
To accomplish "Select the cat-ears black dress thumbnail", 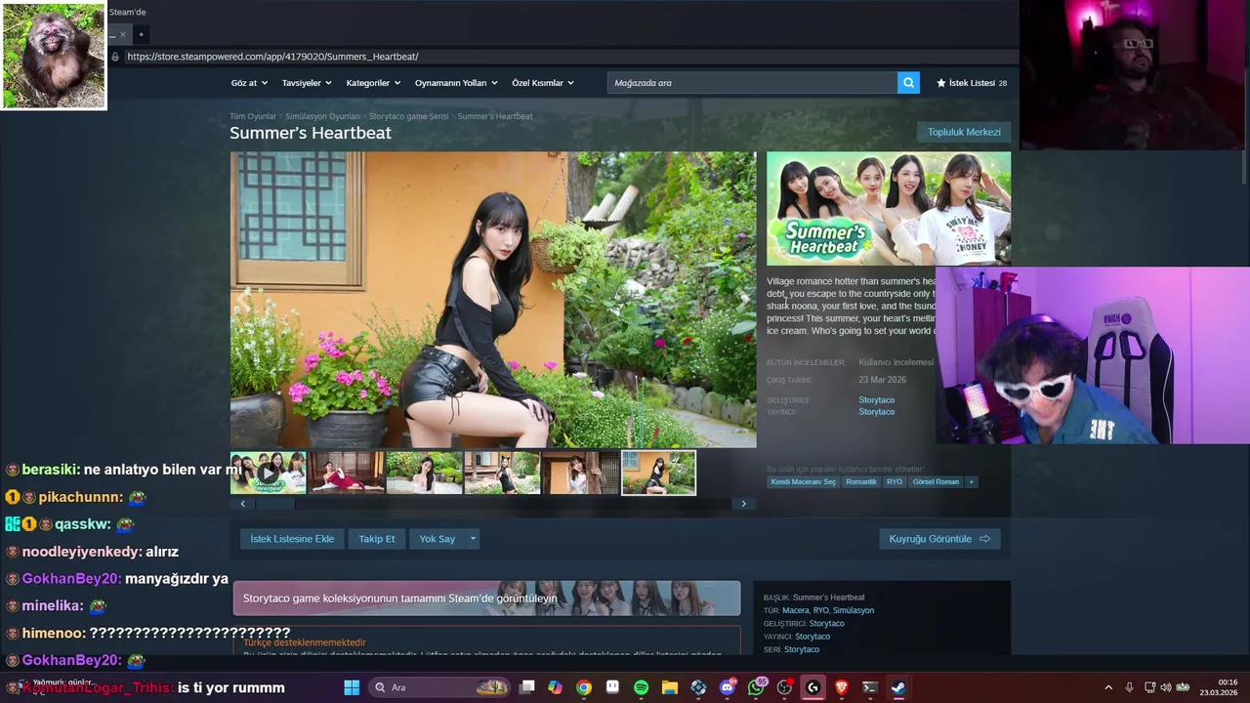I will tap(502, 473).
